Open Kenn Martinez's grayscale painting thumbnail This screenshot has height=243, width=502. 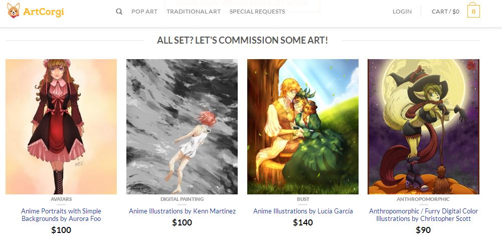pos(182,127)
